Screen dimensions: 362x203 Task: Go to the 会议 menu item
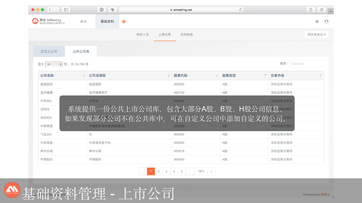(x=83, y=22)
